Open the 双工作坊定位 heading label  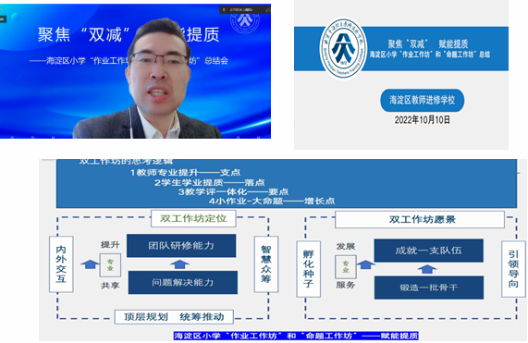pos(193,218)
